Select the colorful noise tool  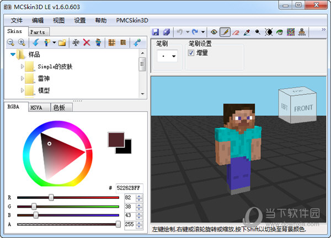(291, 32)
